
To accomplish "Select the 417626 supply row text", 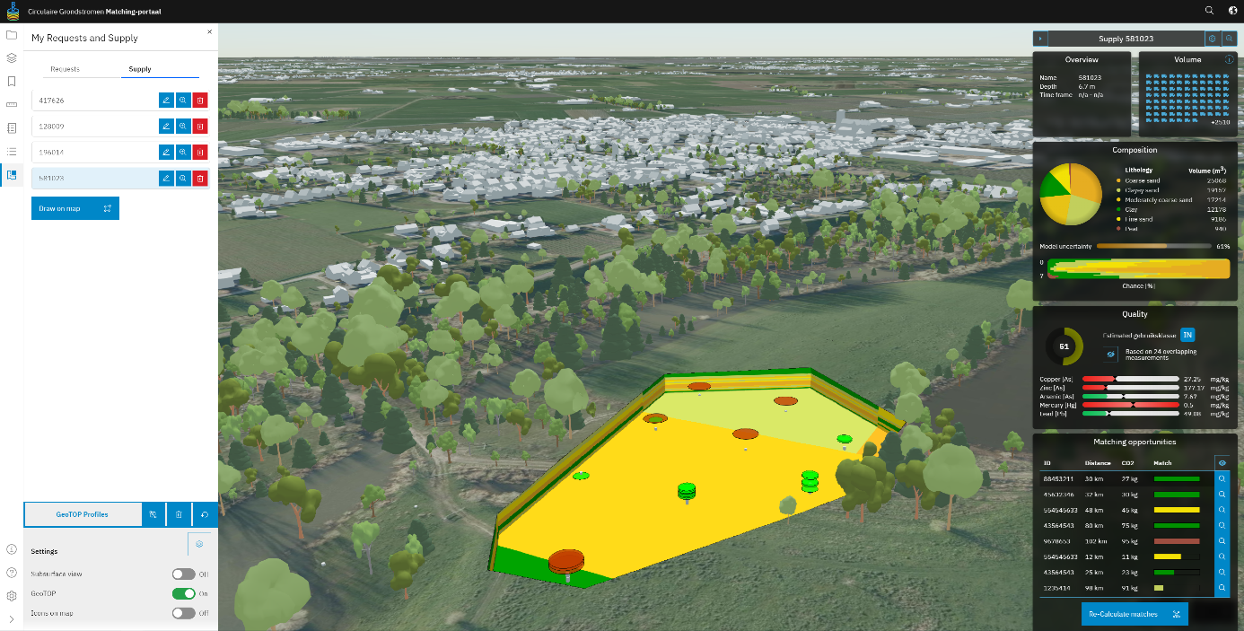I will [52, 101].
